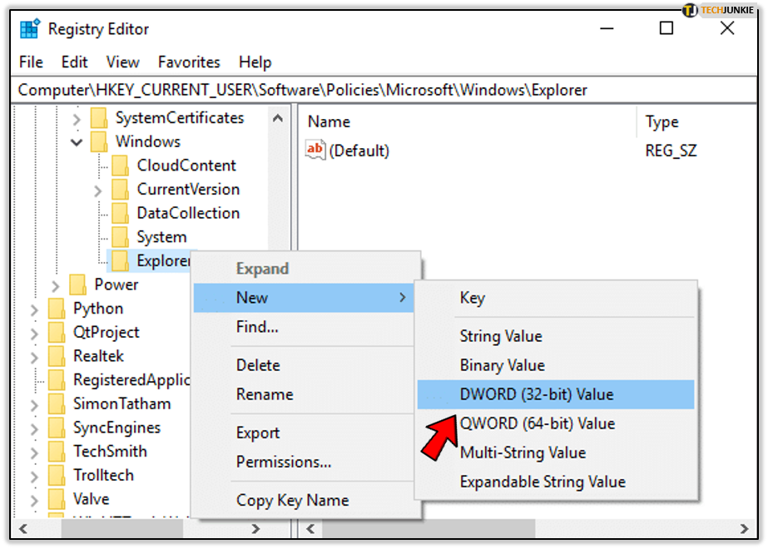Click the RegisteredApplications folder icon
This screenshot has height=549, width=768.
[57, 379]
